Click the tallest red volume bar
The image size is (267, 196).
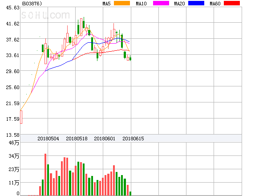coord(45,175)
